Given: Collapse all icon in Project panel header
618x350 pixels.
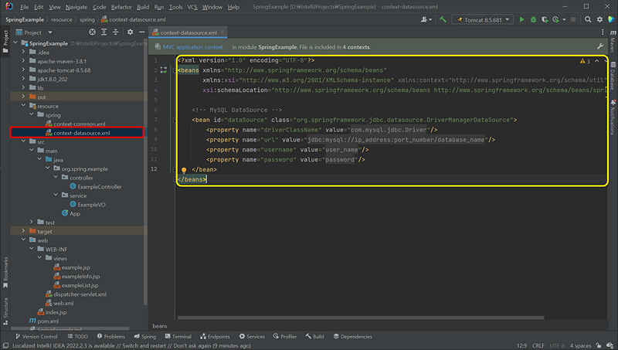Looking at the screenshot, I should click(x=115, y=32).
